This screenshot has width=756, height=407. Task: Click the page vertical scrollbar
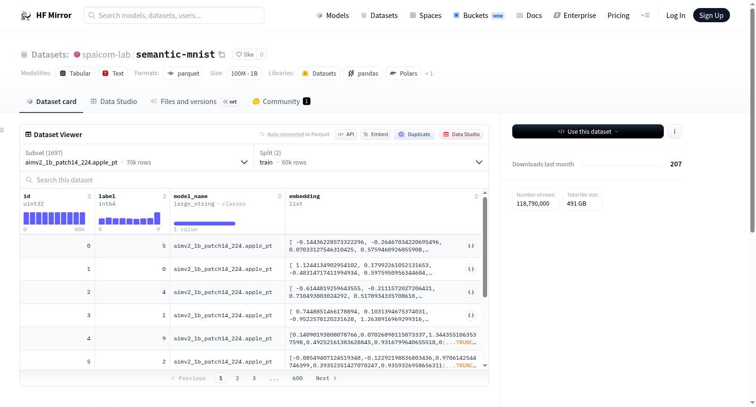752,121
